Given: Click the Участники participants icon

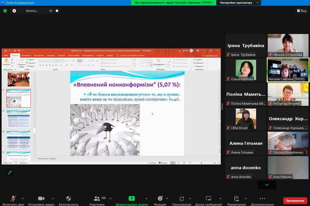Looking at the screenshot, I should 97,198.
